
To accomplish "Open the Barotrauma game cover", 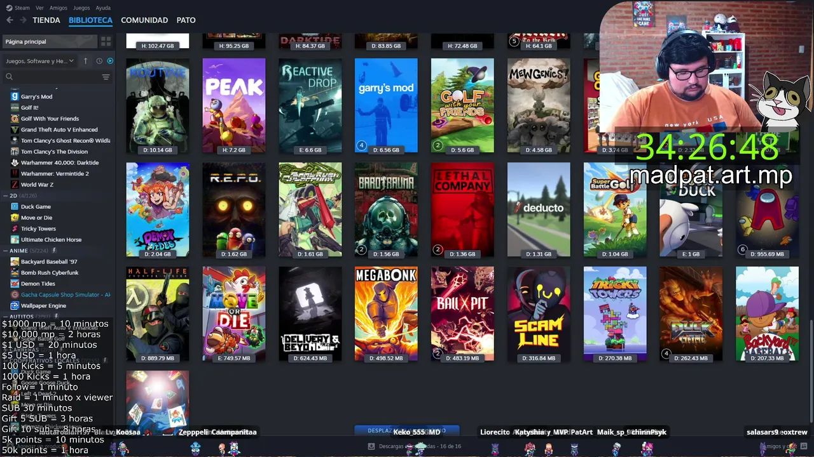I will [386, 209].
